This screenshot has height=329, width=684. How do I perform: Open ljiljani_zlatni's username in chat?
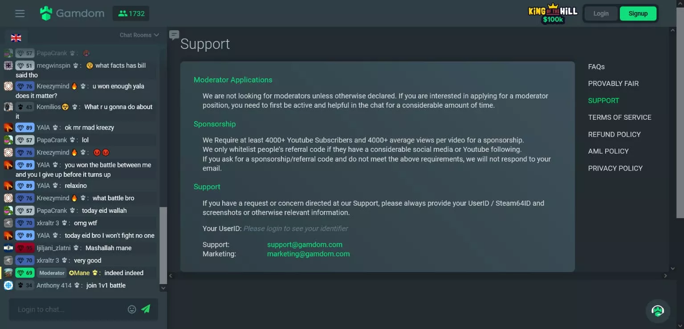(54, 248)
